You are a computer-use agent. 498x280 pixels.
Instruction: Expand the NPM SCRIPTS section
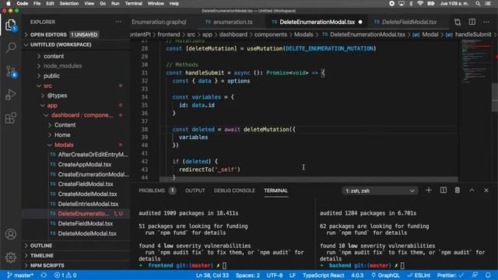76,265
